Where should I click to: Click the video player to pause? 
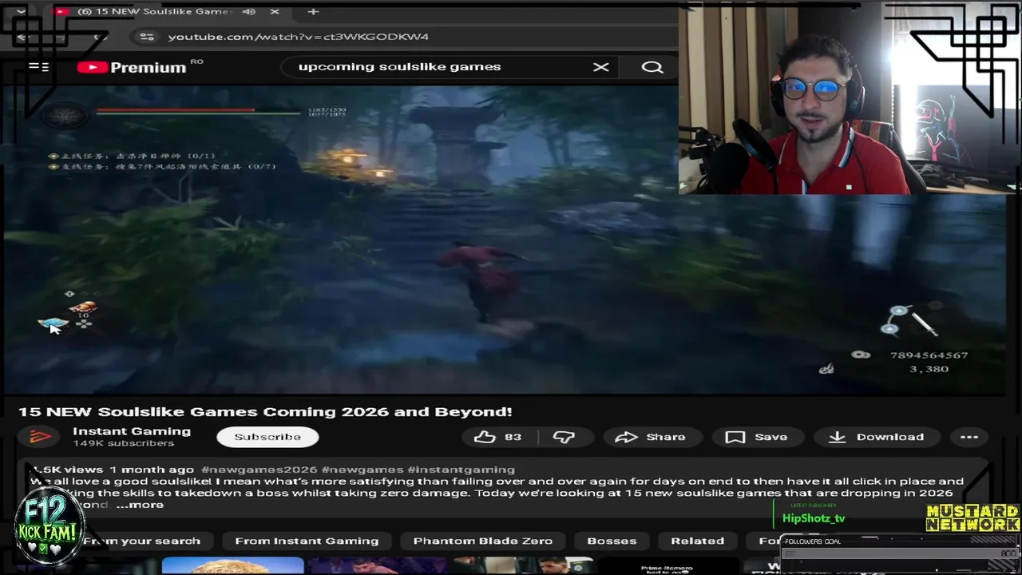click(503, 240)
